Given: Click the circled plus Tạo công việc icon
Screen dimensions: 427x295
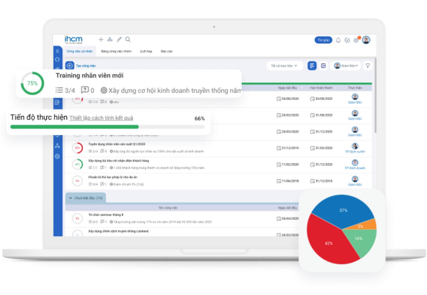Looking at the screenshot, I should click(x=70, y=65).
